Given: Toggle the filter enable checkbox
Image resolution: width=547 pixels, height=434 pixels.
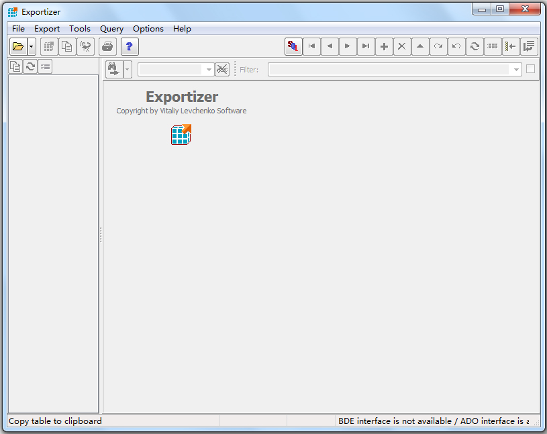Looking at the screenshot, I should click(x=530, y=69).
